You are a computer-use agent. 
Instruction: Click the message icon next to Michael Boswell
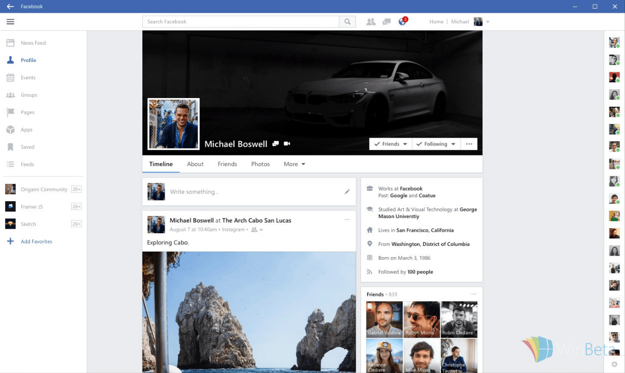pos(276,144)
